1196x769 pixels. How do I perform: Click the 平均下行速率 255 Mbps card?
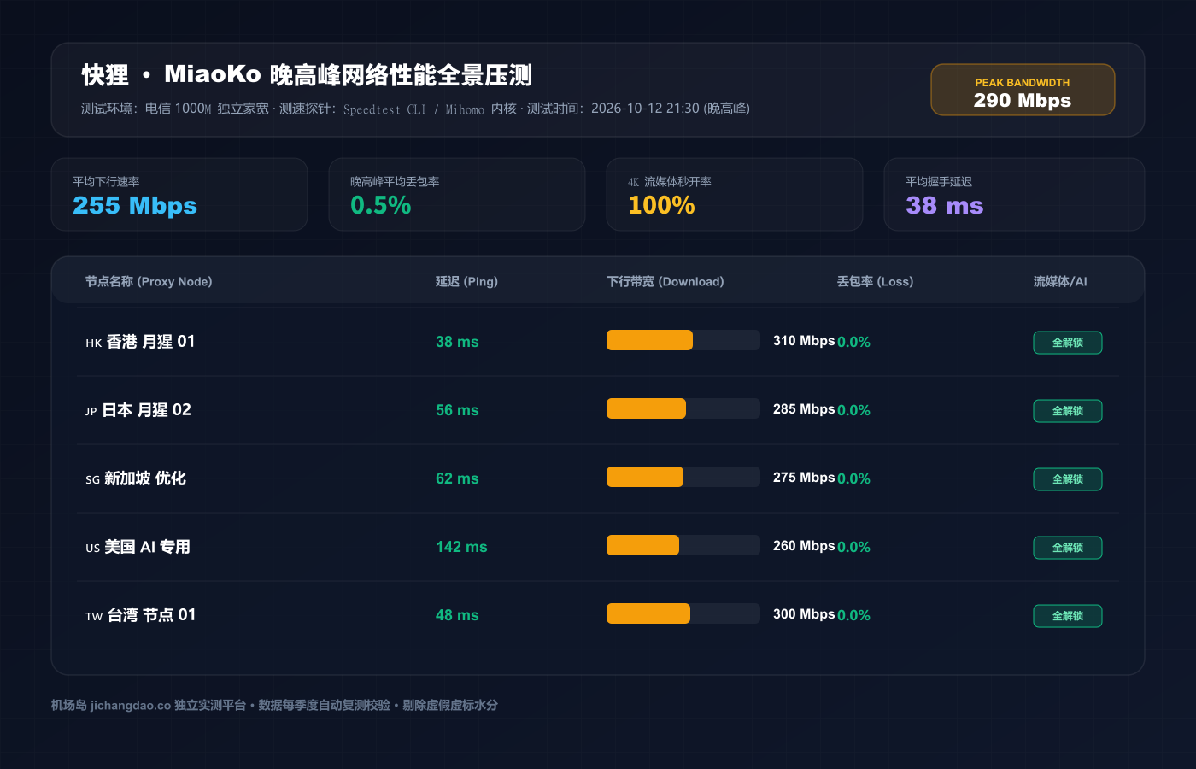tap(179, 195)
